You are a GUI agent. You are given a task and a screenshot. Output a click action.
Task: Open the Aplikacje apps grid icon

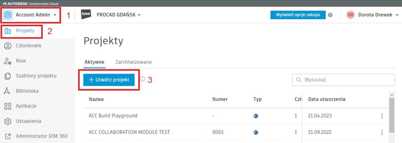[x=8, y=106]
